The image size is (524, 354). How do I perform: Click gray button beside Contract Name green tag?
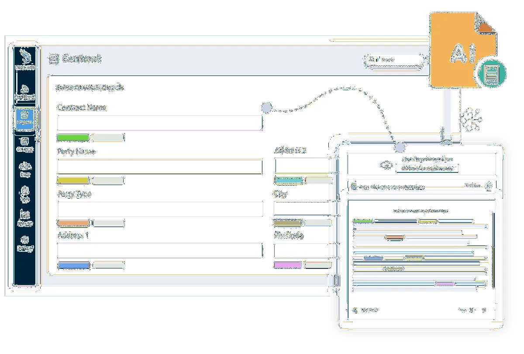point(108,137)
